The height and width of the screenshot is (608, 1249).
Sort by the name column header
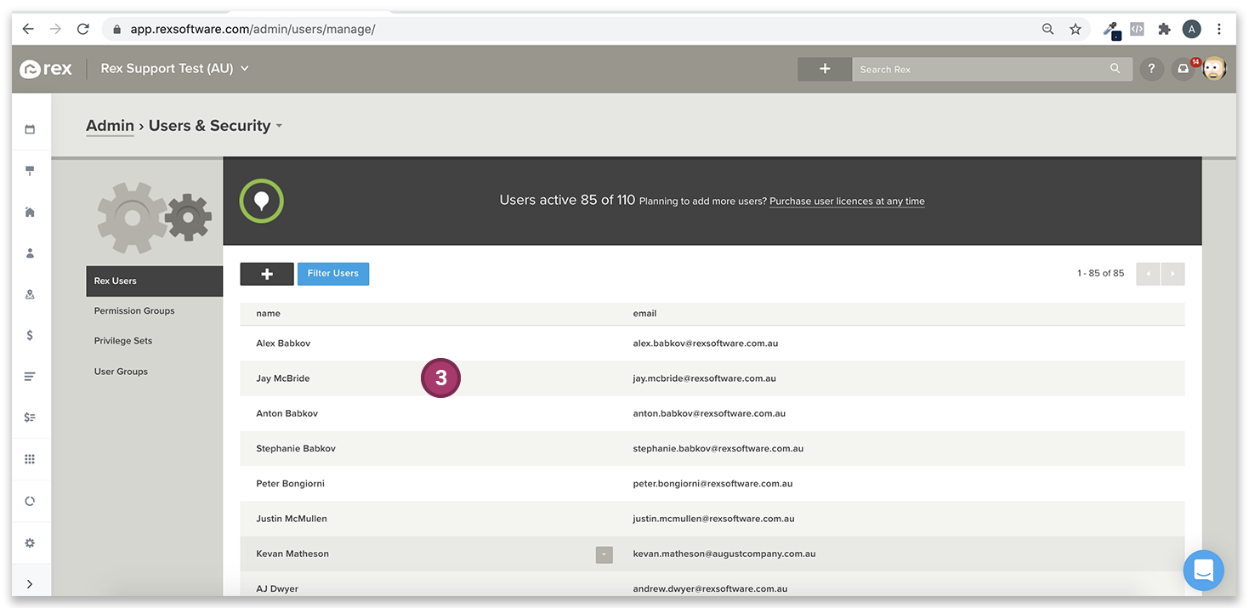(x=269, y=314)
